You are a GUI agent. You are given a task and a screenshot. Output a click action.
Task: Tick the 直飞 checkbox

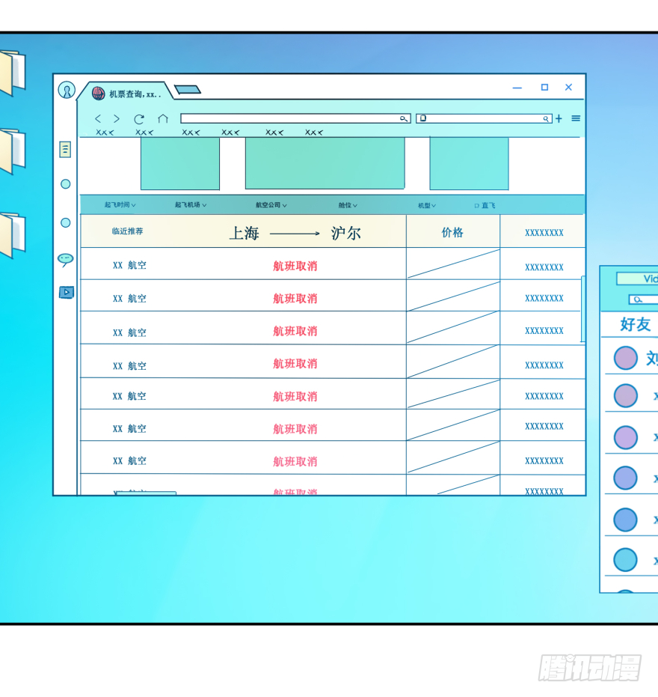[x=476, y=206]
